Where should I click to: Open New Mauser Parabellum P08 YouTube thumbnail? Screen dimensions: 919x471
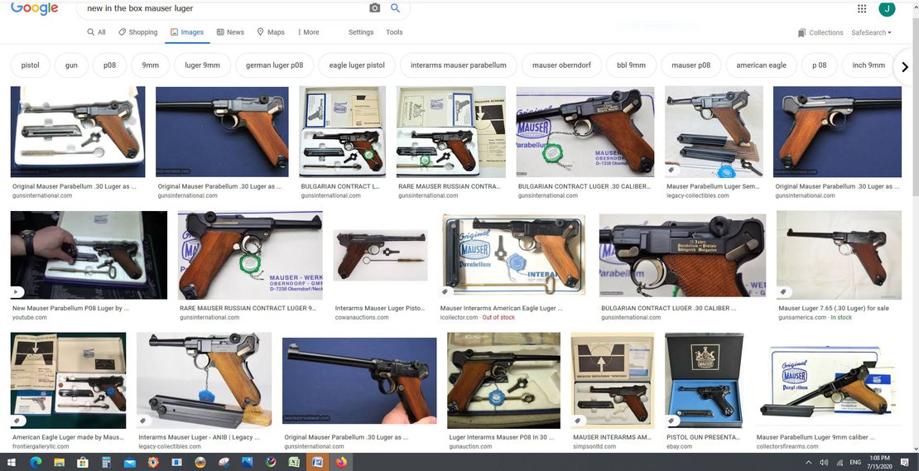pos(89,255)
